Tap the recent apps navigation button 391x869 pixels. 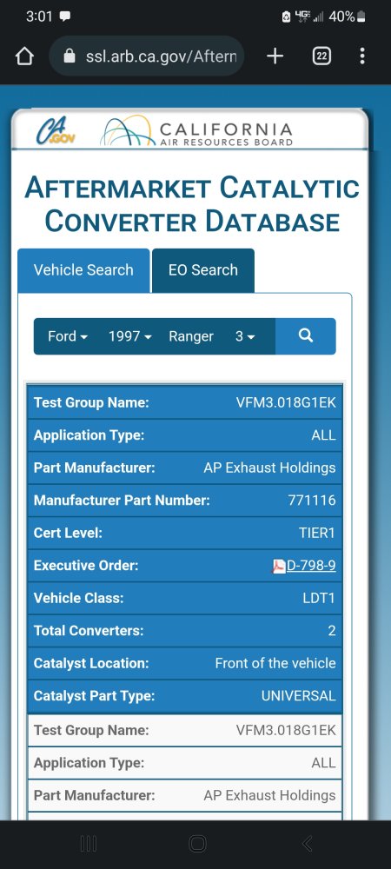coord(88,844)
